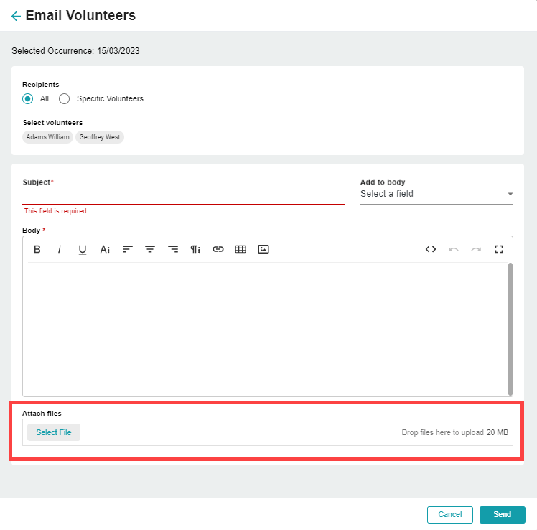Click the Select File button
The image size is (537, 530).
[x=54, y=432]
